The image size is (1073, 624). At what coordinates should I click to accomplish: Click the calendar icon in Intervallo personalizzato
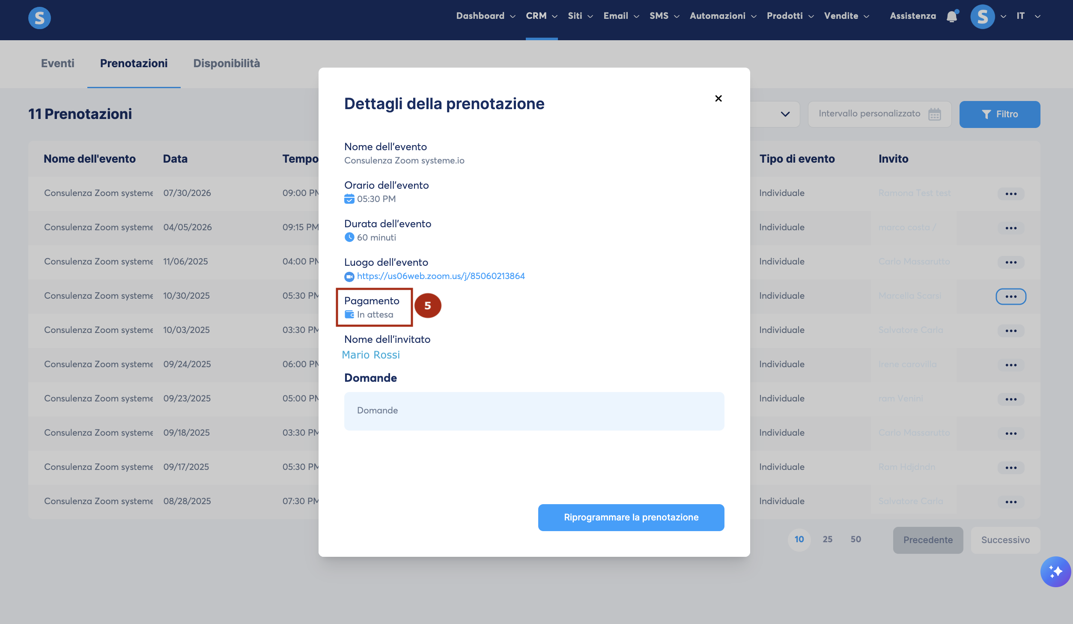(935, 114)
